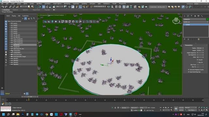Hide Plane004 using its eye icon
The height and width of the screenshot is (117, 209).
(10, 64)
